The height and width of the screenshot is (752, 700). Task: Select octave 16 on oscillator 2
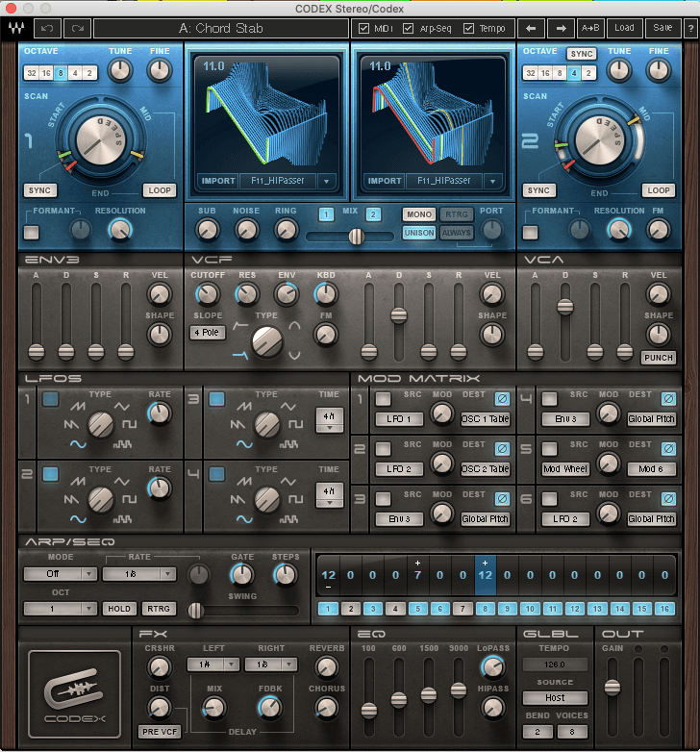click(x=545, y=73)
